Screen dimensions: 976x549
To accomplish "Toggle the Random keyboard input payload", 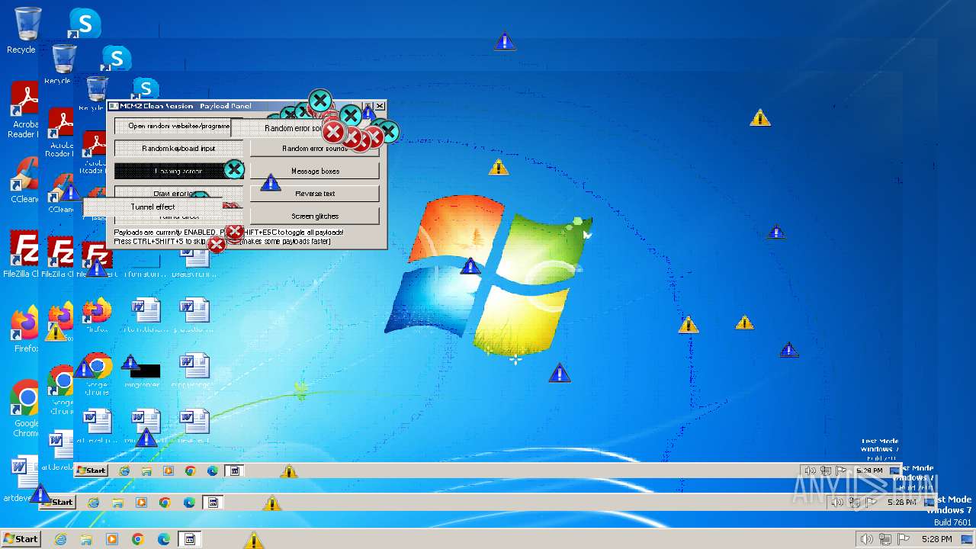I will tap(178, 148).
